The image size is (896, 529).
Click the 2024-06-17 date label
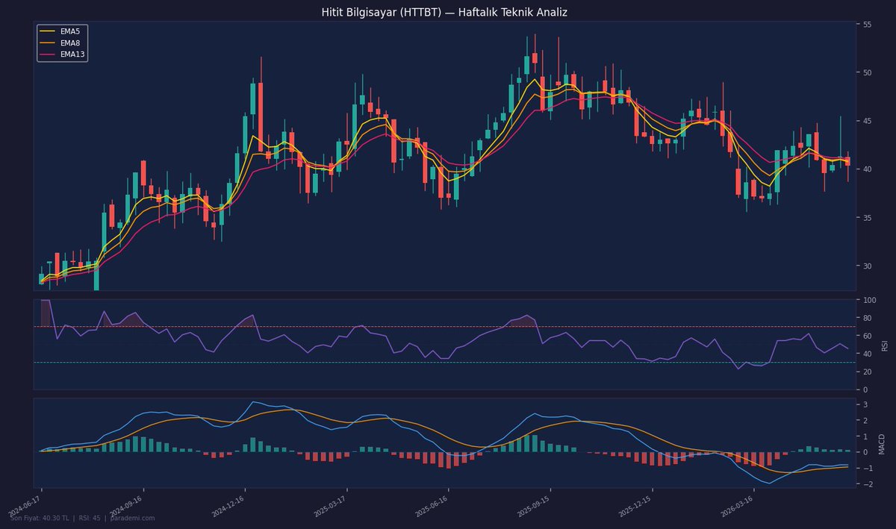pos(26,504)
